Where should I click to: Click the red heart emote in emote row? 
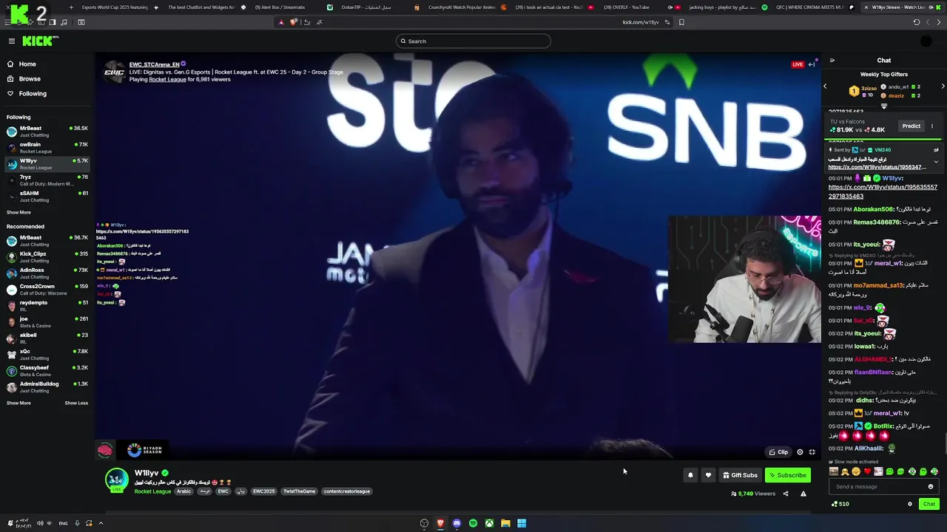(x=867, y=471)
